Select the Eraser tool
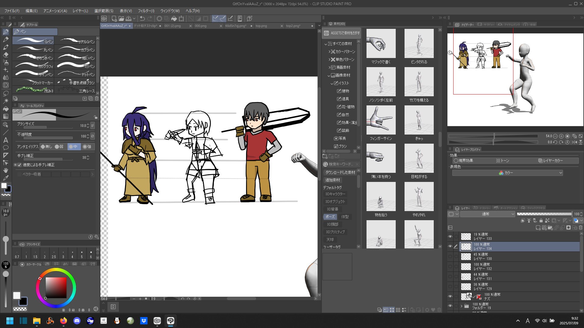 (x=5, y=55)
